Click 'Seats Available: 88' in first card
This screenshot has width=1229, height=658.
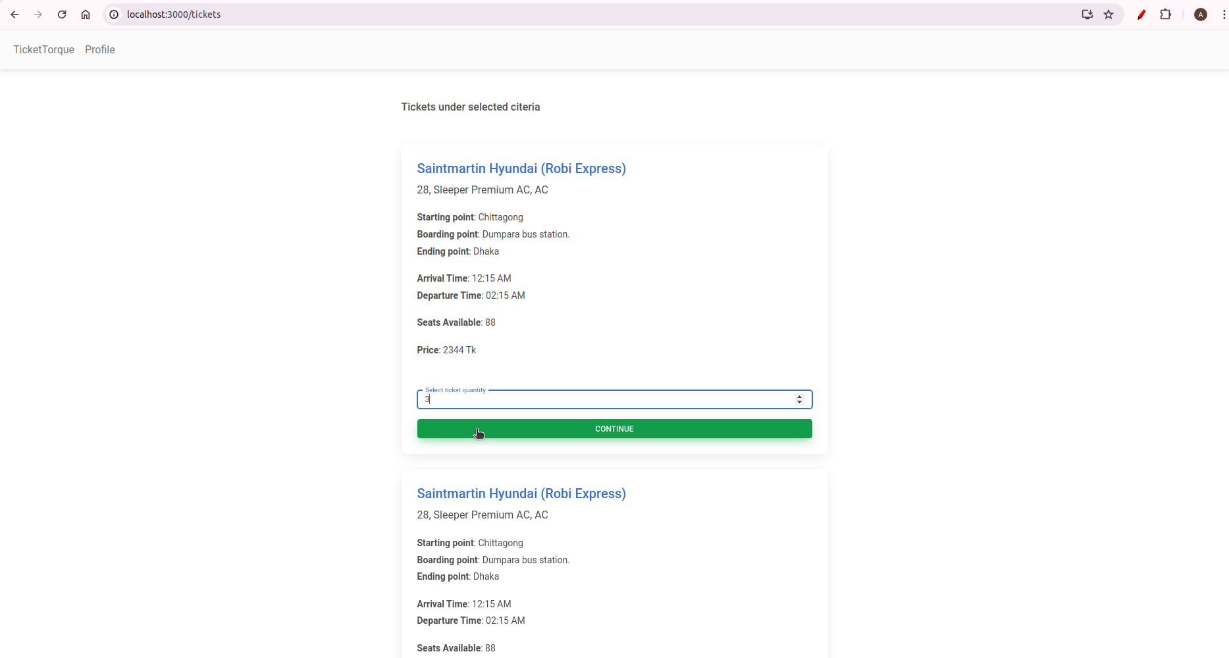tap(456, 322)
